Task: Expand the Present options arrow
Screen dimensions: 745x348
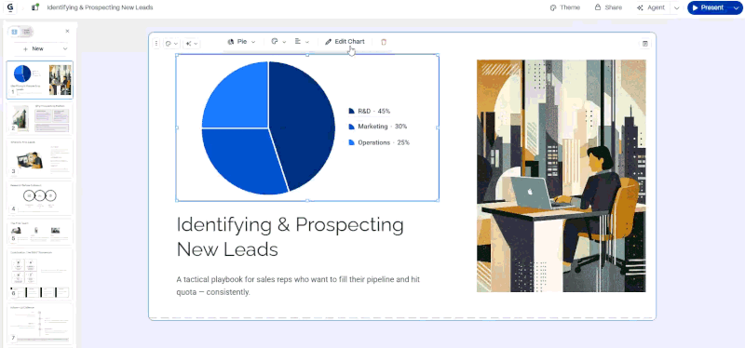Action: click(x=736, y=7)
